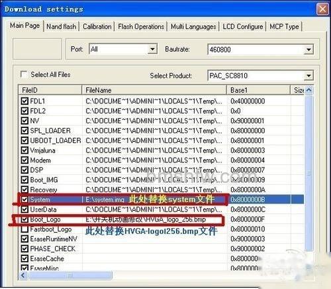Viewport: 331px width, 289px height.
Task: Open the Calibration tab
Action: click(97, 27)
